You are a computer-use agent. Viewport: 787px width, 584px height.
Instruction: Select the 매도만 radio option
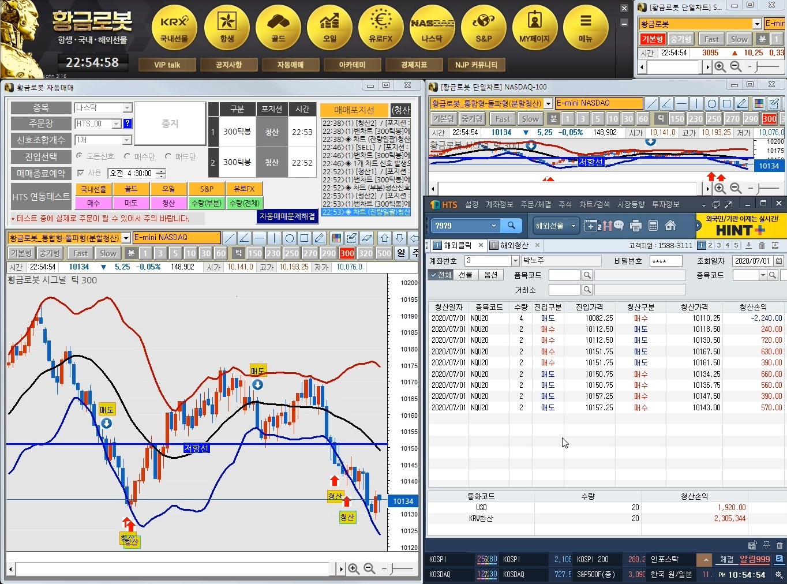pyautogui.click(x=168, y=156)
